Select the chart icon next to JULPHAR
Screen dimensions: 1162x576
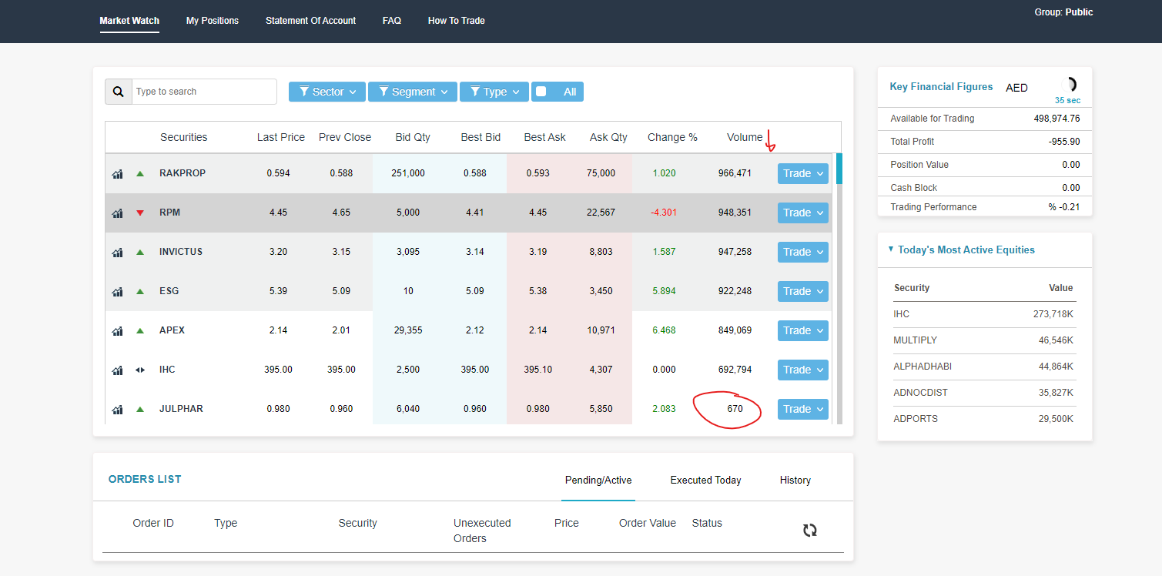117,409
